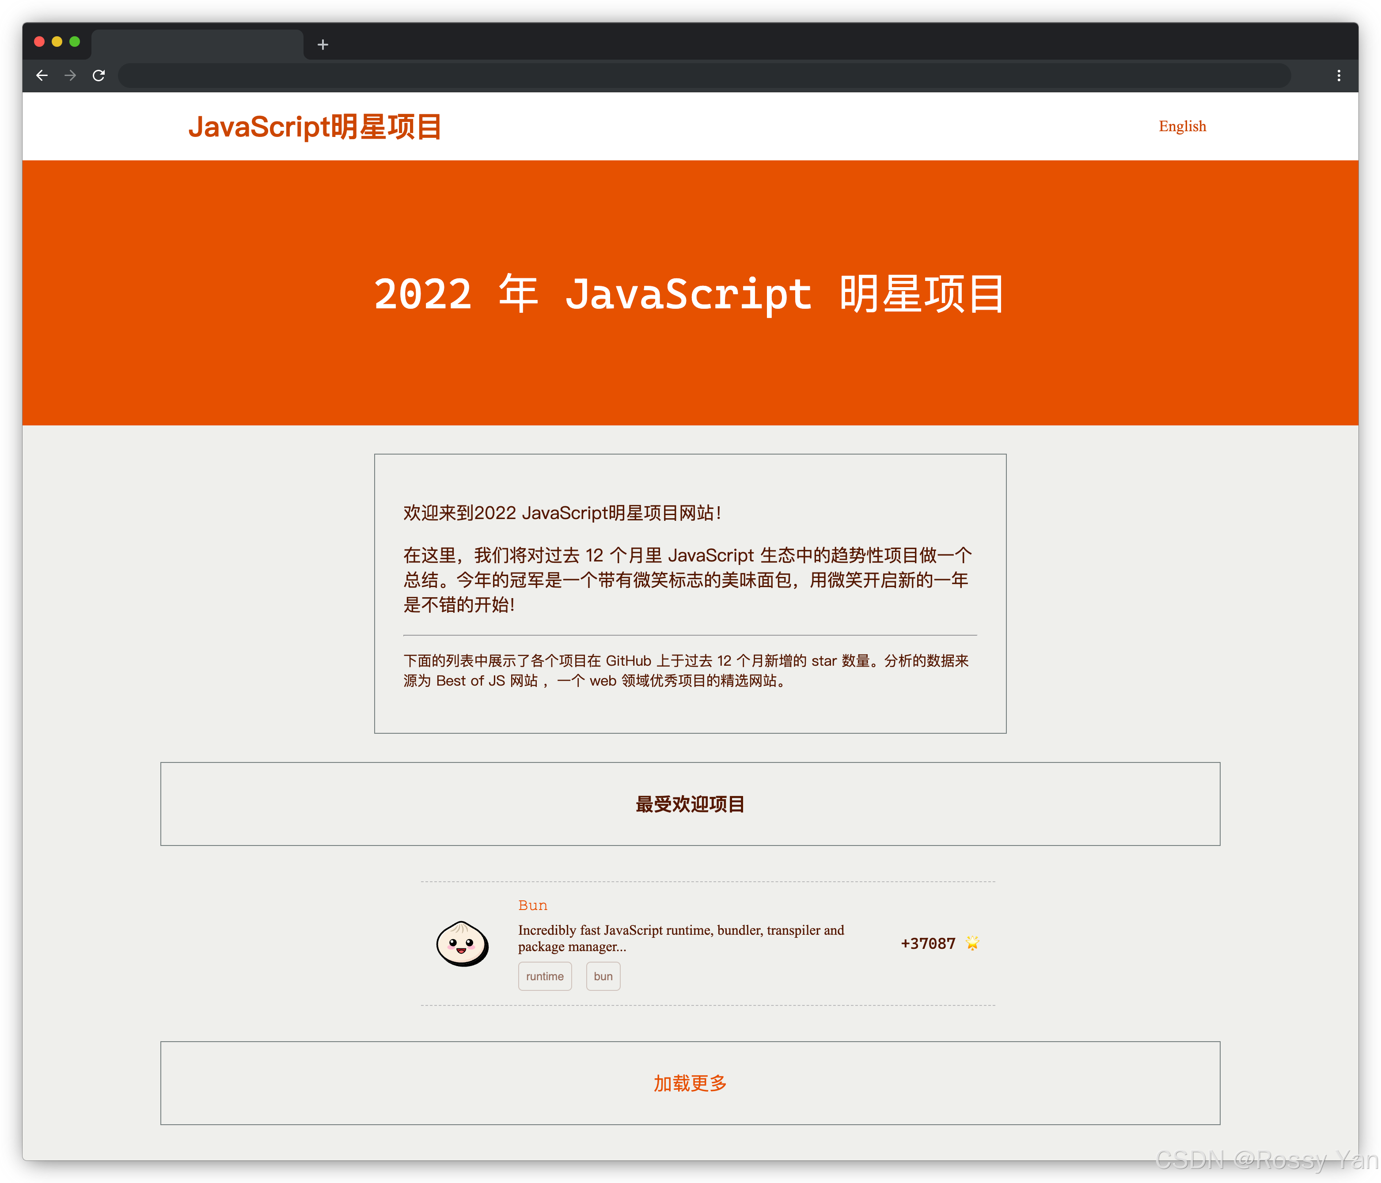
Task: Click the yellow minimize traffic light control
Action: pos(57,42)
